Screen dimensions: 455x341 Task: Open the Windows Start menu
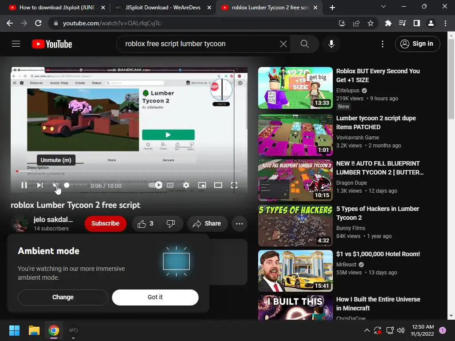(x=14, y=330)
